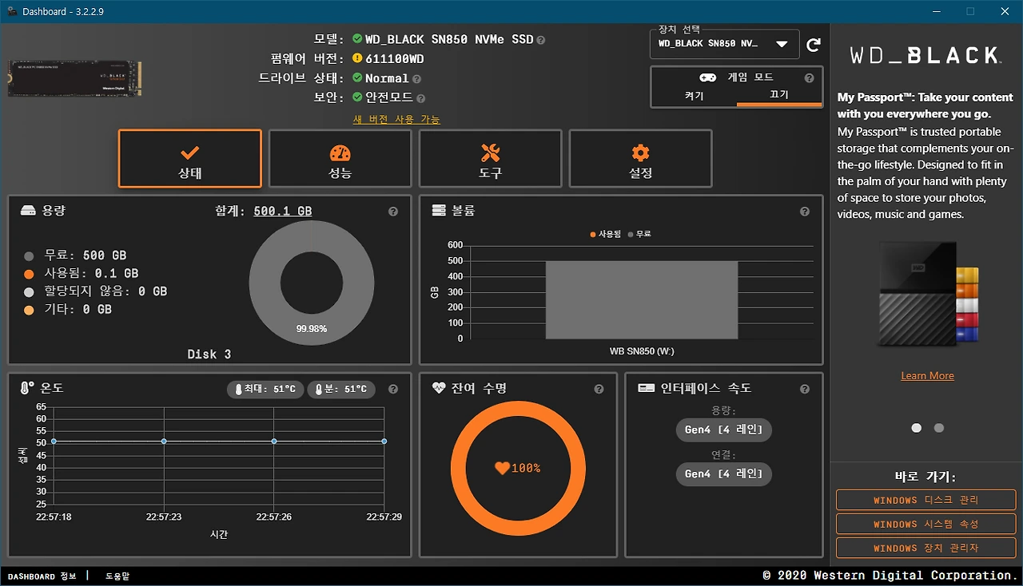Open the WD_BLACK SN850 device selection dropdown

point(723,45)
